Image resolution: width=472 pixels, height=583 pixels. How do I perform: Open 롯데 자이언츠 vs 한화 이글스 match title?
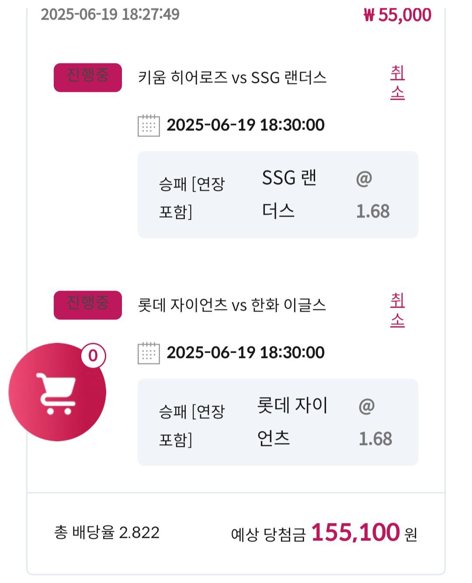pos(232,306)
